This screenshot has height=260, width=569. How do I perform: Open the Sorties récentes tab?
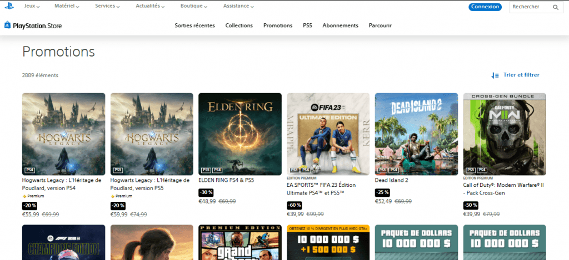(x=194, y=26)
